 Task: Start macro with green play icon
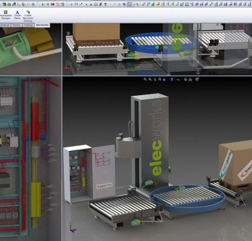pyautogui.click(x=43, y=4)
